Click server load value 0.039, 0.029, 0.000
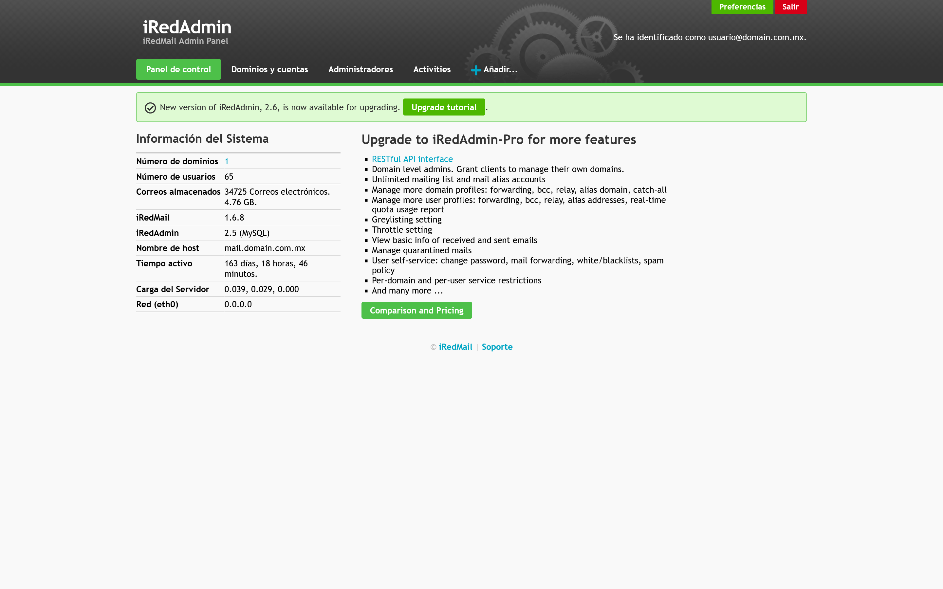 click(x=262, y=289)
